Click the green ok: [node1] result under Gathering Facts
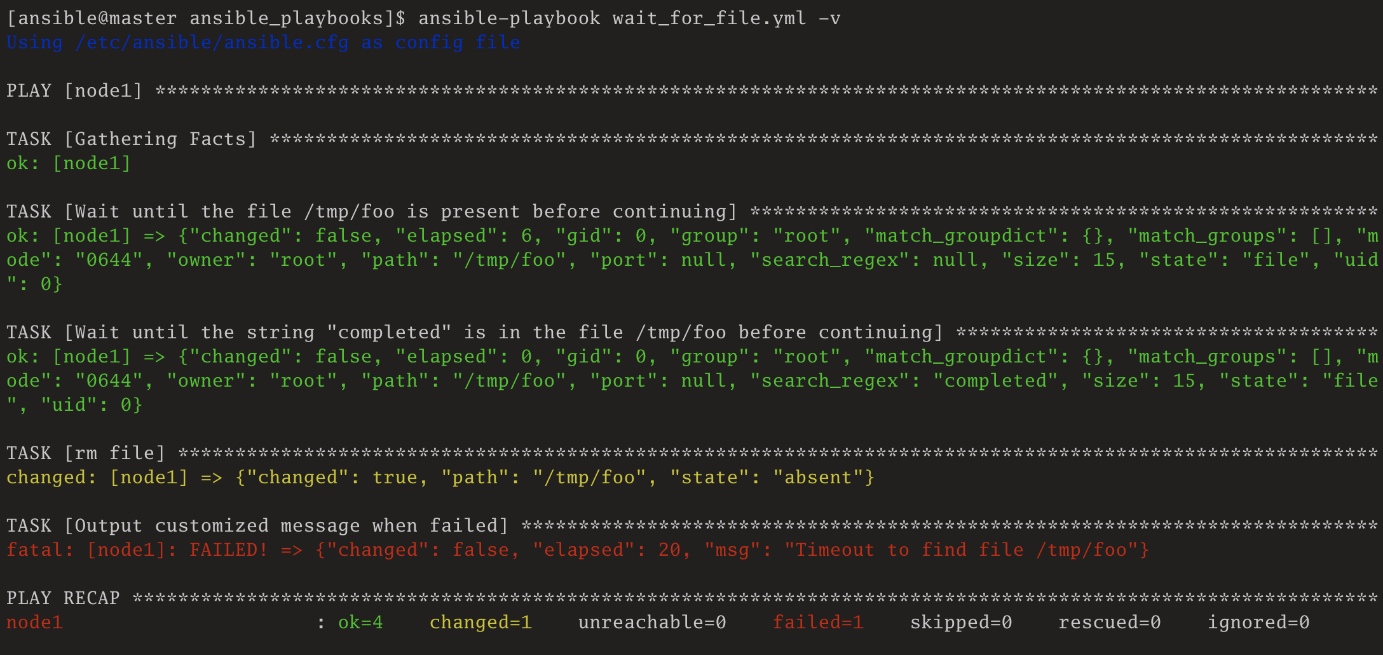1383x655 pixels. coord(69,163)
